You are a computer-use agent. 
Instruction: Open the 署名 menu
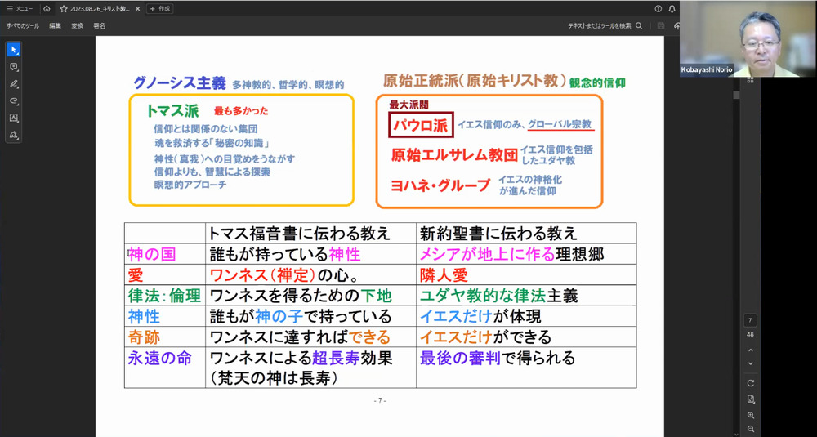coord(99,25)
